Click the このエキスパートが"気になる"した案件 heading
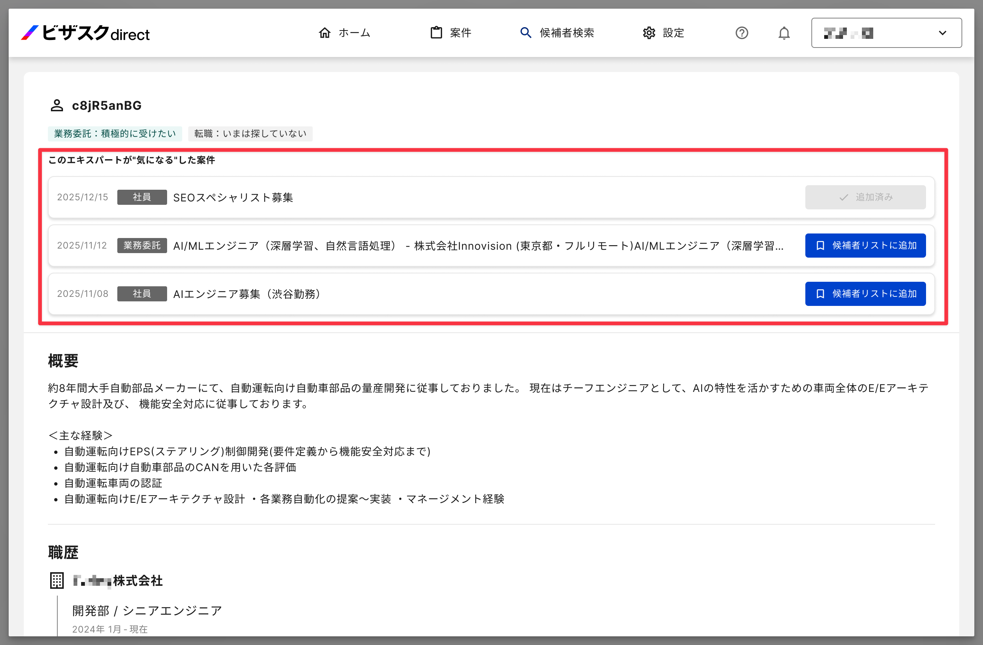Image resolution: width=983 pixels, height=645 pixels. point(132,160)
